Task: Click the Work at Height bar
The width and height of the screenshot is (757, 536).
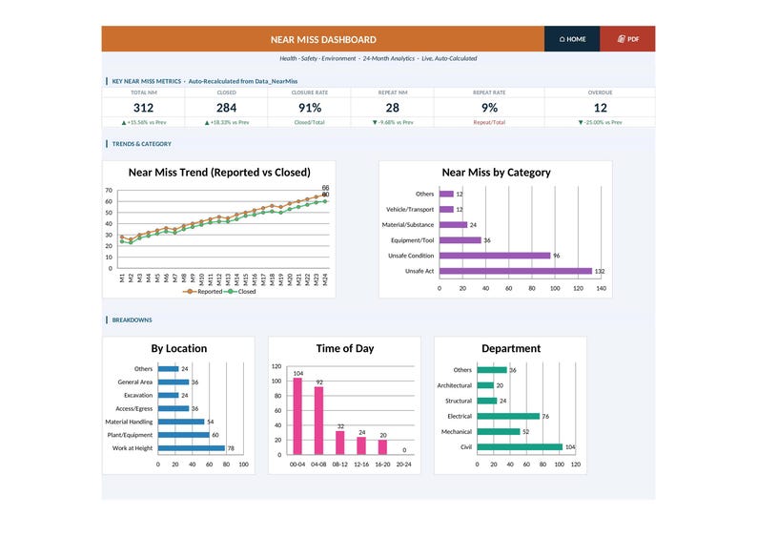Action: click(192, 448)
